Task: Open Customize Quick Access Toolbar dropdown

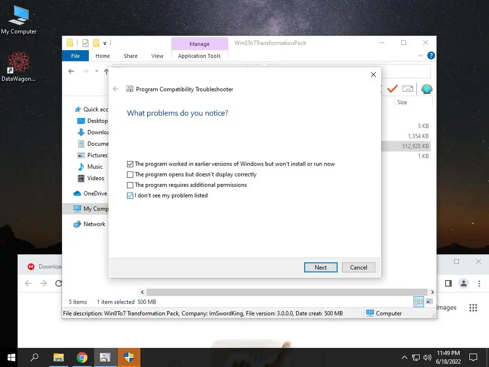Action: [105, 43]
